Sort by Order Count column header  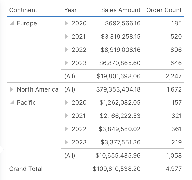pos(164,10)
